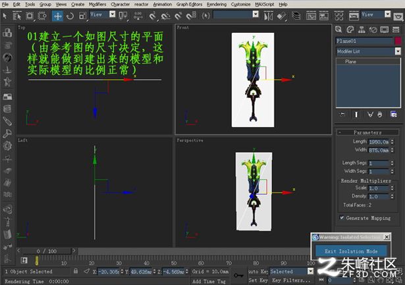Open reference coordinate system View dropdown

coord(103,14)
